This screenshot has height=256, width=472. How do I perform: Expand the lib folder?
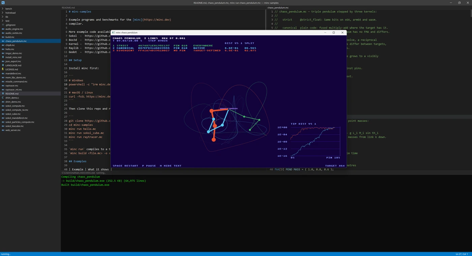[x=3, y=17]
